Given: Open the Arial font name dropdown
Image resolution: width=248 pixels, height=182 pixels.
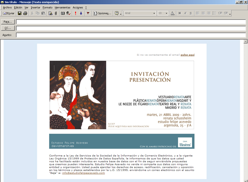Looking at the screenshot, I should click(x=154, y=13).
